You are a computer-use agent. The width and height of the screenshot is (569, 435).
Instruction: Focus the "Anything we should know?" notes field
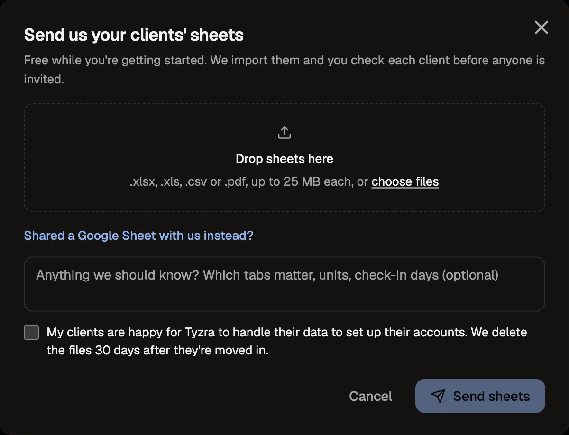pos(284,284)
